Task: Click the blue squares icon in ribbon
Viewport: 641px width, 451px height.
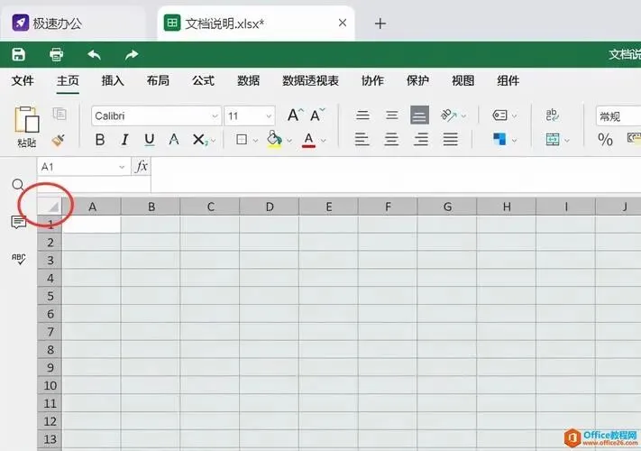Action: point(499,140)
